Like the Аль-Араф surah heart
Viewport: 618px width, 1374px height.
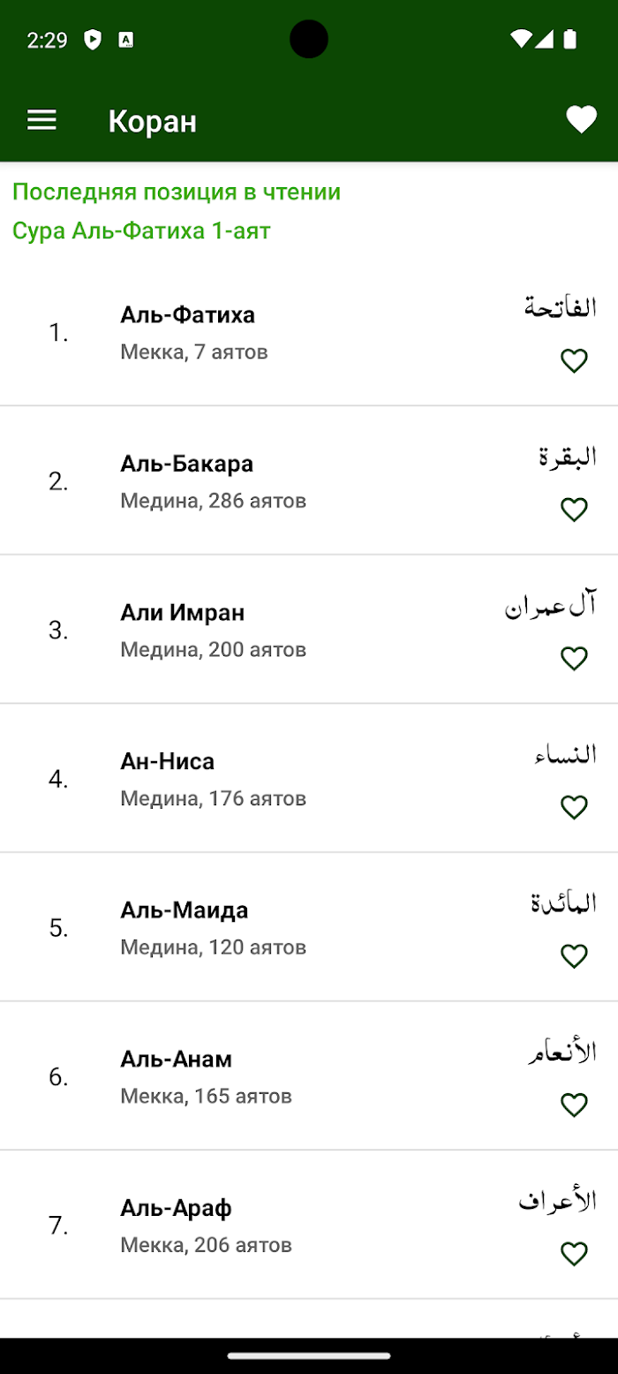click(575, 1253)
